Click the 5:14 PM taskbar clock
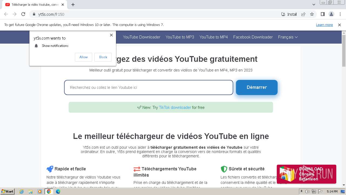The height and width of the screenshot is (195, 346). click(x=332, y=191)
